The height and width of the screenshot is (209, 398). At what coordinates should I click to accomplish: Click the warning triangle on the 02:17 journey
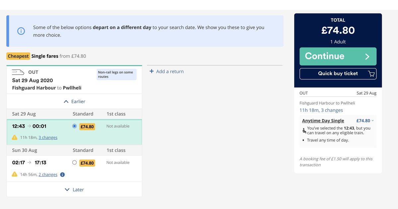point(15,174)
